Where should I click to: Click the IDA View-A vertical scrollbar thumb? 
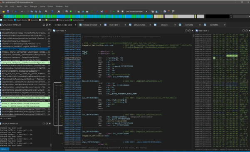(193, 36)
